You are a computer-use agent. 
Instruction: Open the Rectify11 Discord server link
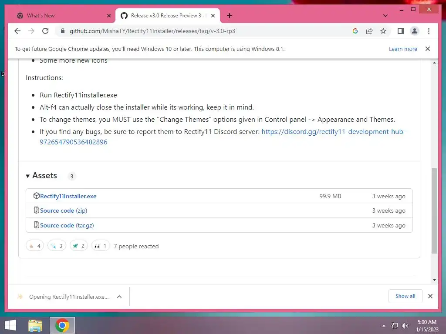[x=223, y=137]
